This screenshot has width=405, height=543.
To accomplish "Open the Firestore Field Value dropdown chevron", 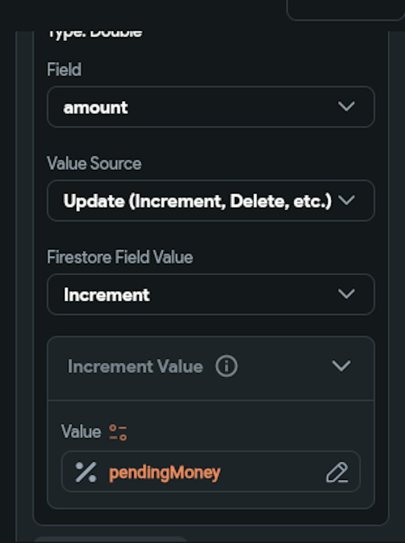I will (346, 294).
